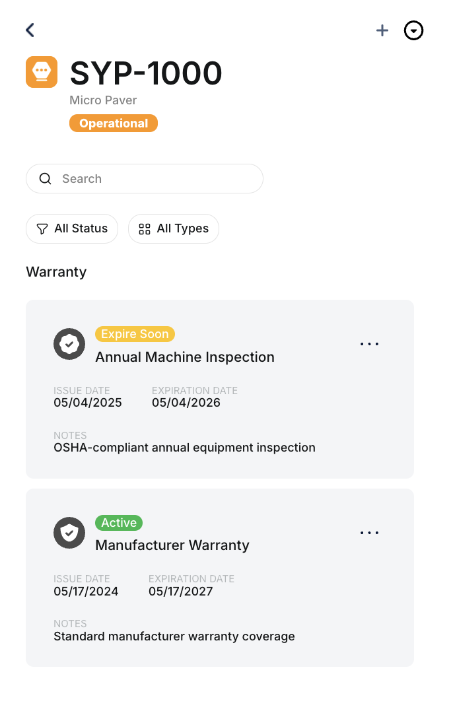Select the warranty shield badge on Annual Machine Inspection

[x=69, y=344]
